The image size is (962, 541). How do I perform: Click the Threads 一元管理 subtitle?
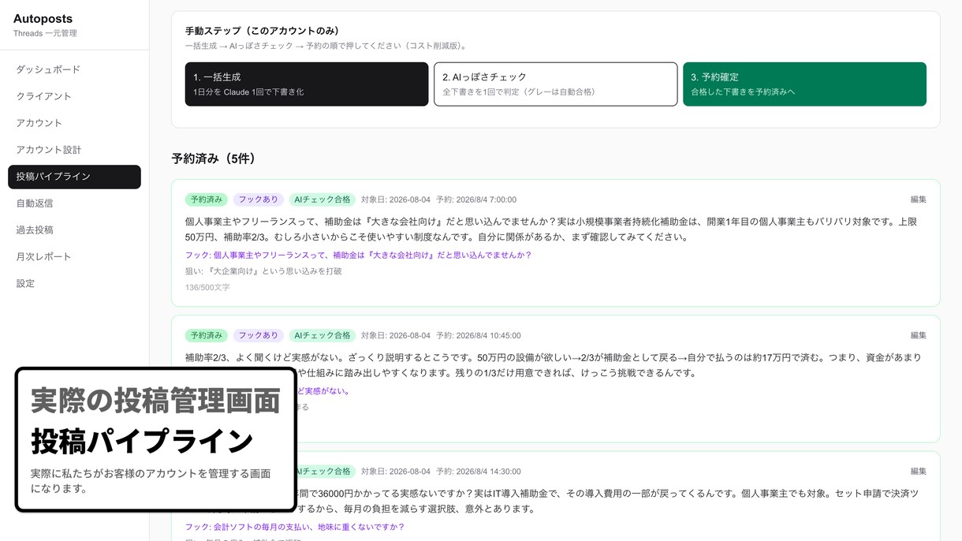click(45, 34)
